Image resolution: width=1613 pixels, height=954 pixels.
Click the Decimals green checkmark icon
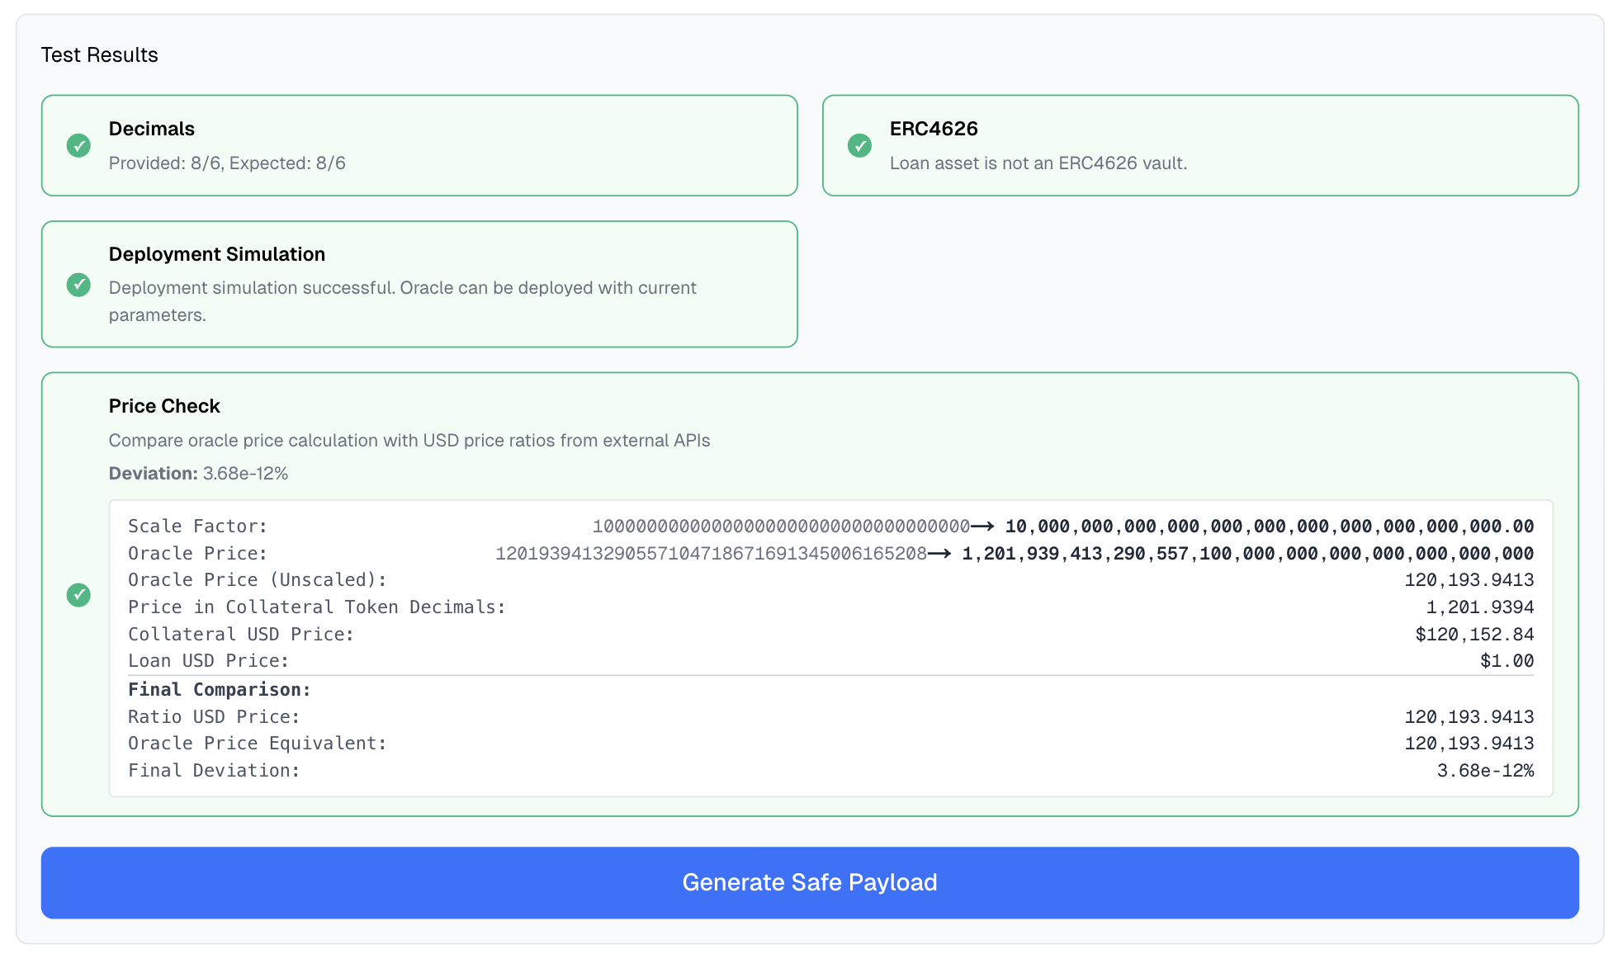[78, 146]
